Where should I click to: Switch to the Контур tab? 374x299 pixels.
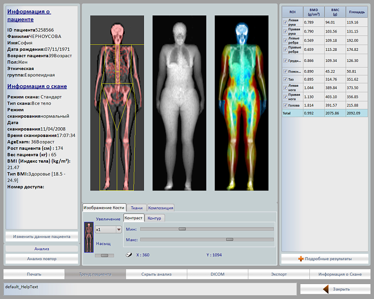pyautogui.click(x=154, y=218)
